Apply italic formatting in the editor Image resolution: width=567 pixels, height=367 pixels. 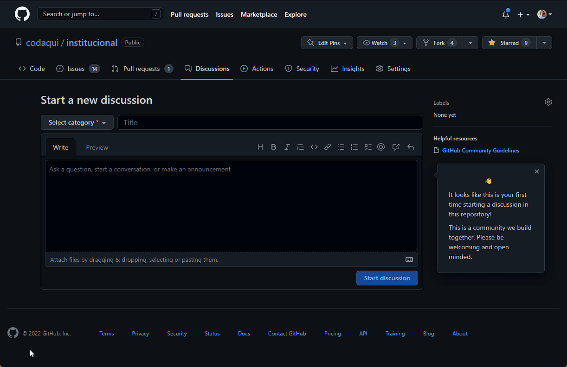point(287,147)
